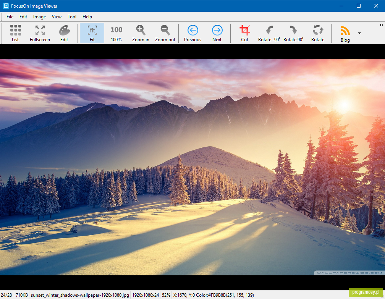Rotate image by -90 degrees
385x299 pixels.
tap(269, 33)
